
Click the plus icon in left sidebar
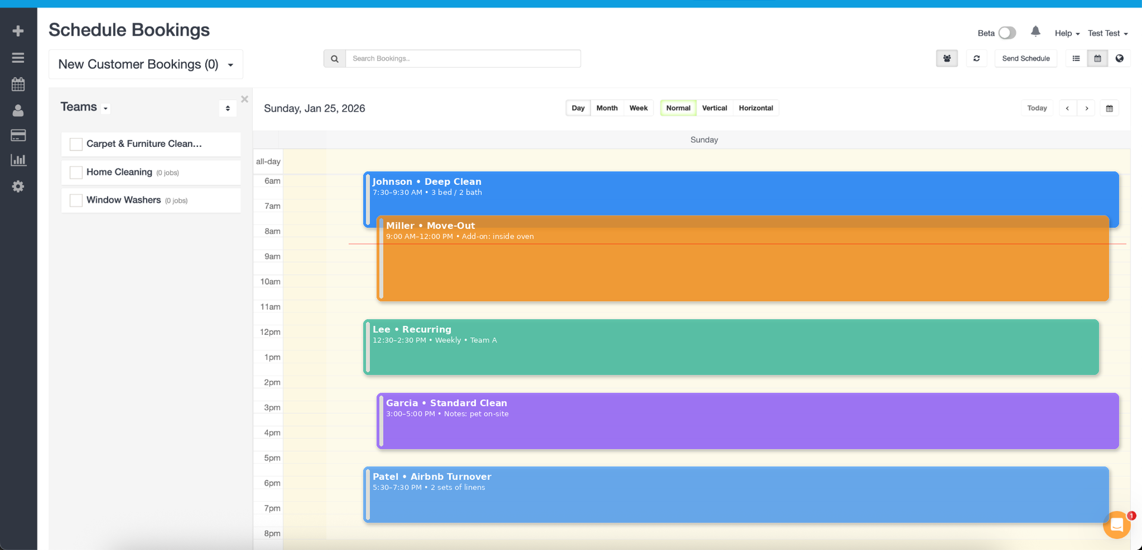[x=18, y=31]
